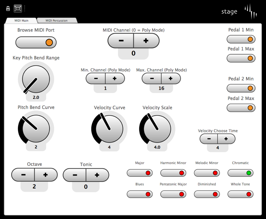
Task: Click Max. Channel value 16
Action: point(161,88)
